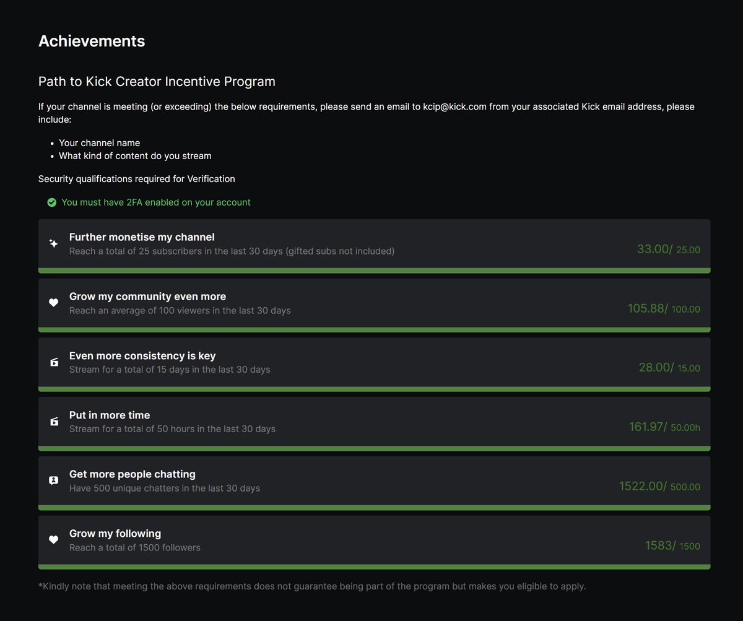Click the heart icon beside Grow my following
743x621 pixels.
click(x=53, y=540)
